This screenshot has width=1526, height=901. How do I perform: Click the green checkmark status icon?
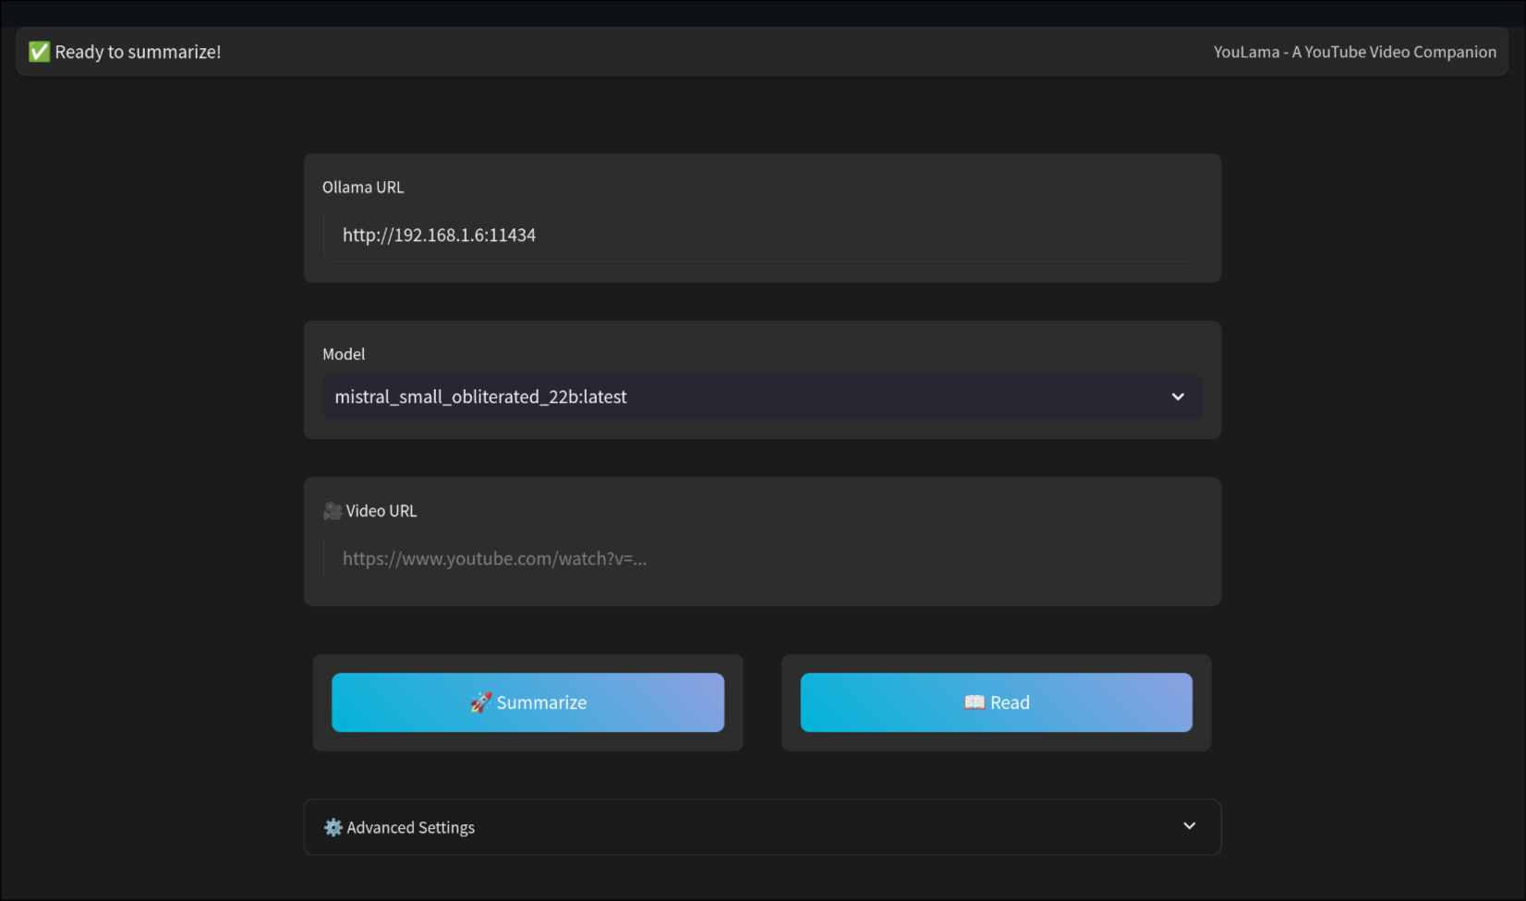(x=39, y=52)
